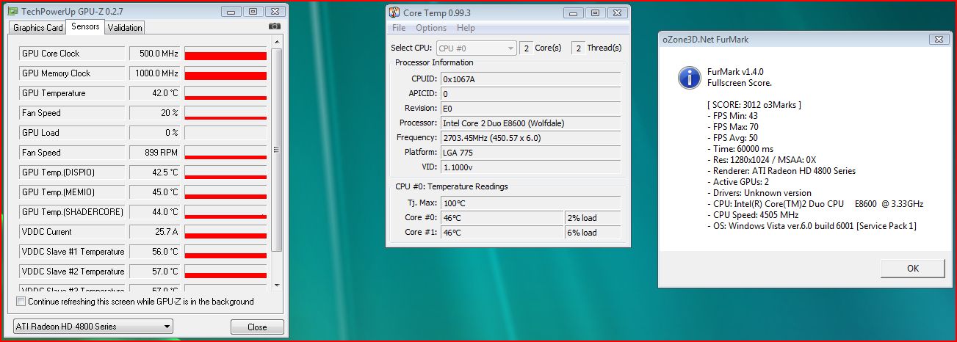The height and width of the screenshot is (342, 957).
Task: Open the File menu in Core Temp
Action: pyautogui.click(x=399, y=28)
